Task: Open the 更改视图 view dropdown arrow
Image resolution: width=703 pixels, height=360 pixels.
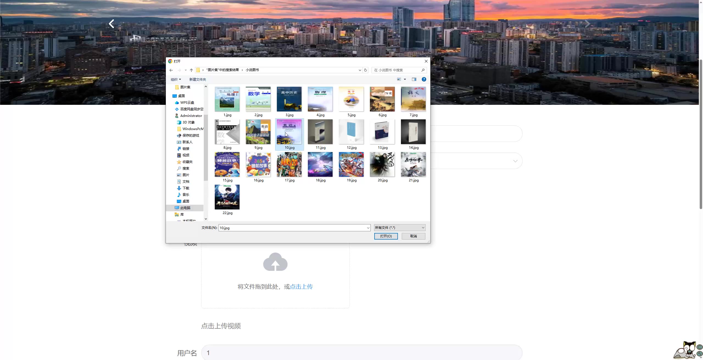Action: click(x=405, y=79)
